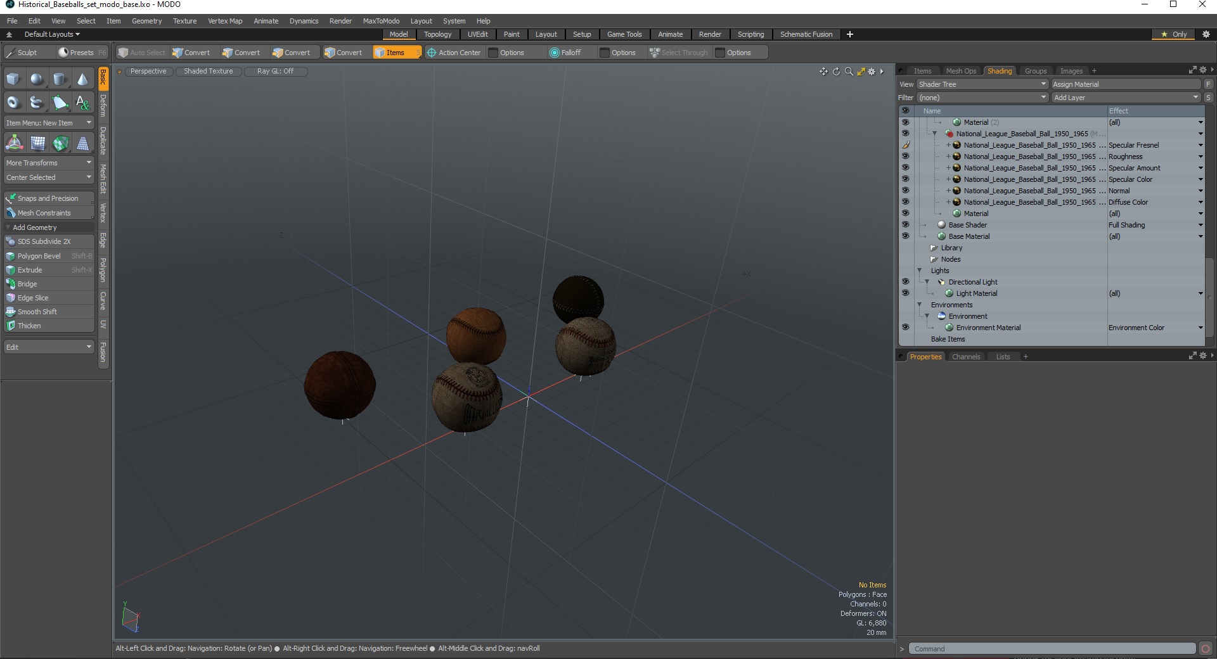The image size is (1217, 659).
Task: Select the Text tool
Action: point(82,102)
